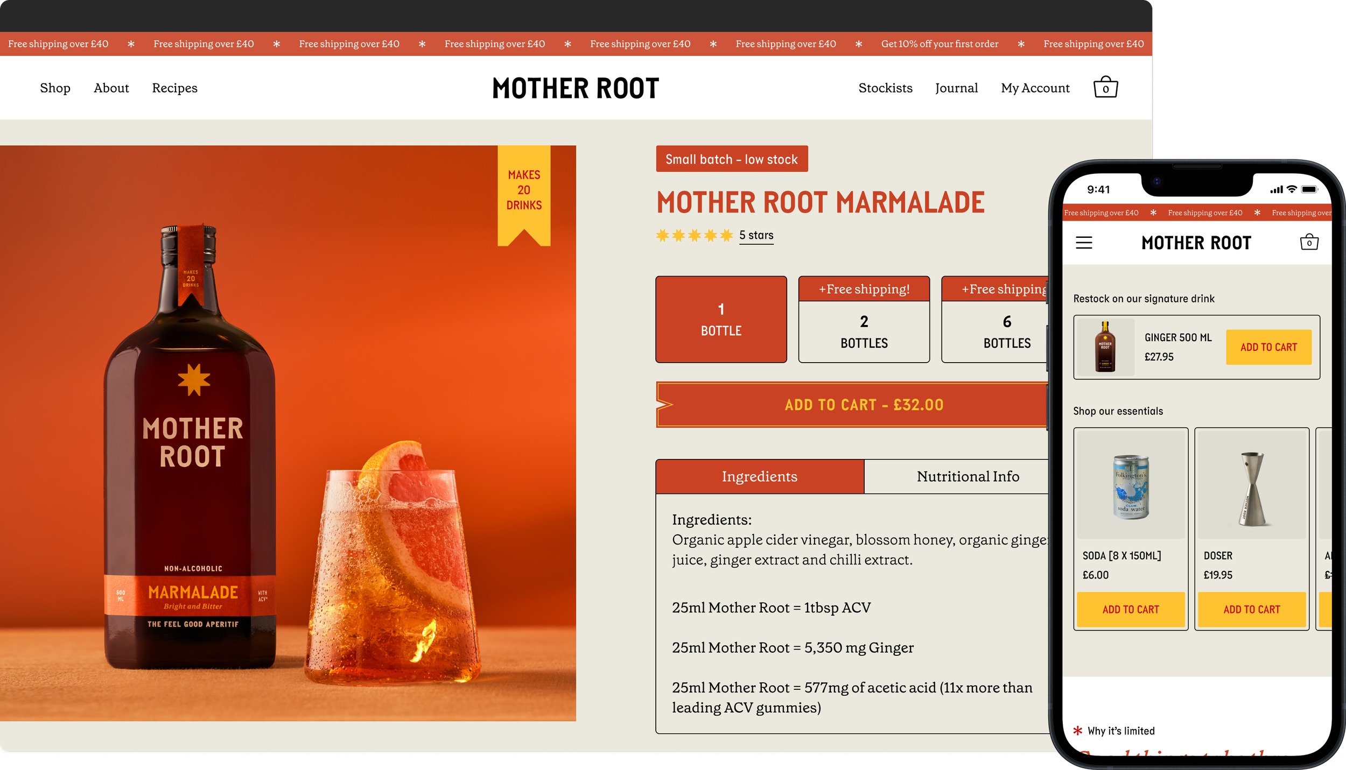Screen dimensions: 1346x770
Task: Select the 1 Bottle option
Action: coord(721,319)
